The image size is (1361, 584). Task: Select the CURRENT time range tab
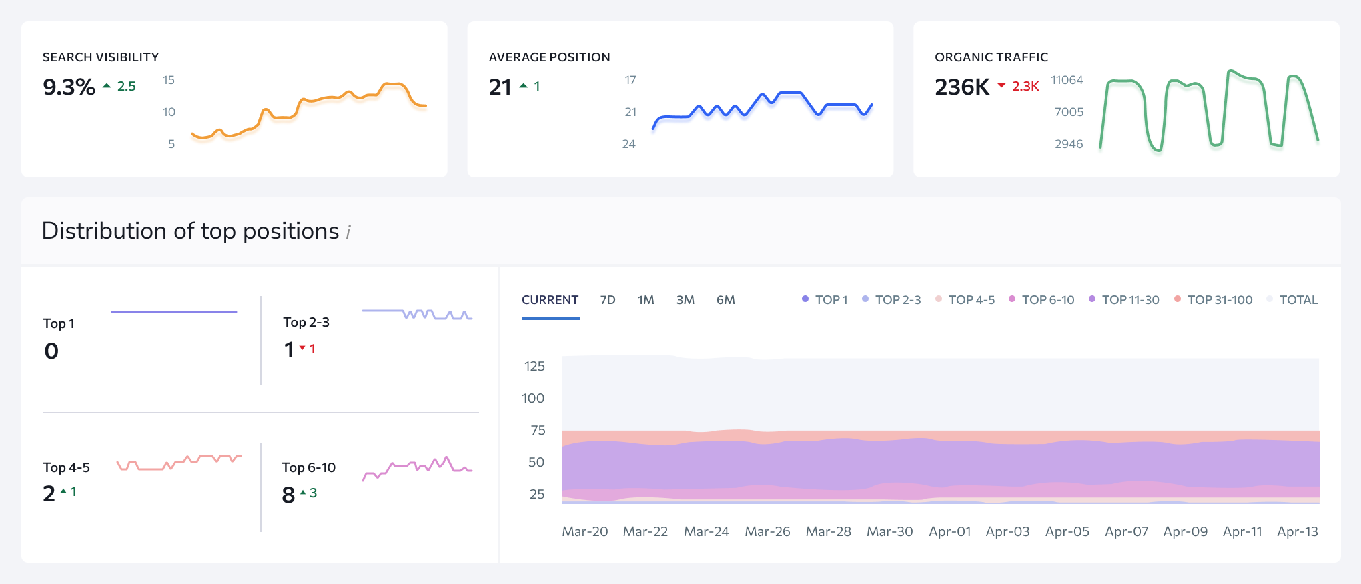pyautogui.click(x=550, y=300)
